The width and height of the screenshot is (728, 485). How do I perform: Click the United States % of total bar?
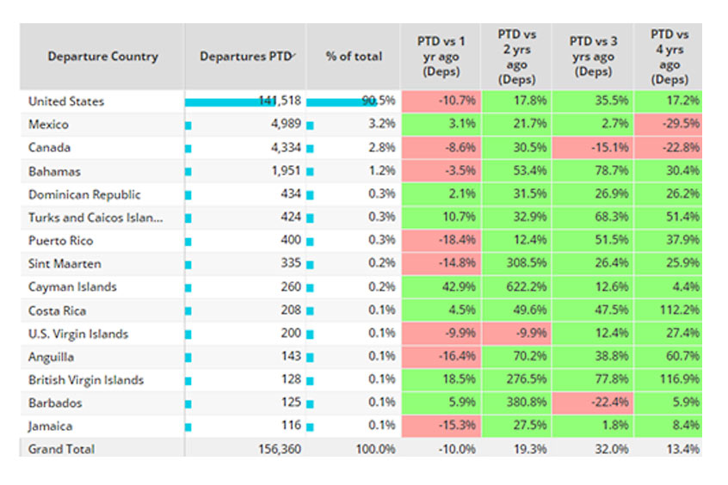tap(340, 101)
